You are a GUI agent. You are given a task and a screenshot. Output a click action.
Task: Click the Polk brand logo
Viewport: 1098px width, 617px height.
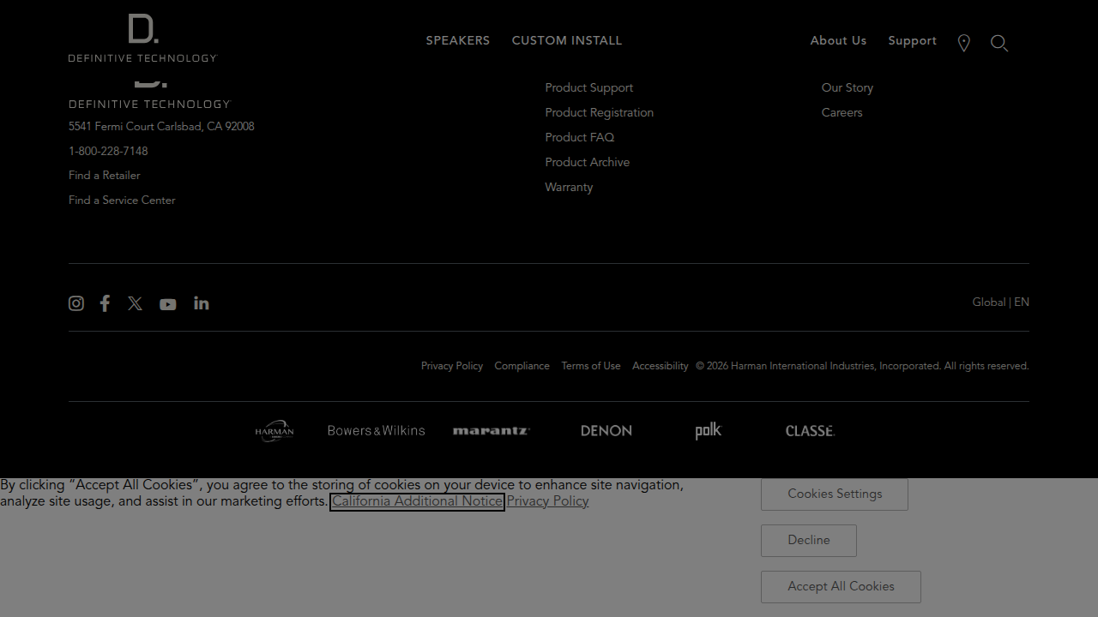tap(709, 430)
